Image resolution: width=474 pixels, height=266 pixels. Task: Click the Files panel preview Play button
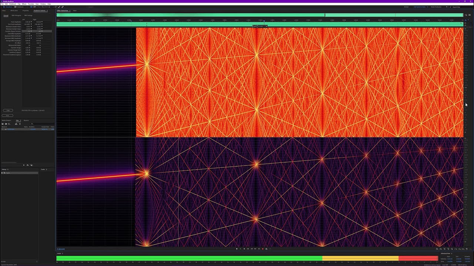(x=24, y=165)
